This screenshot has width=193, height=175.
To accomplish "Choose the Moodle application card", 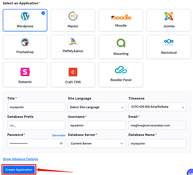I will click(x=121, y=20).
